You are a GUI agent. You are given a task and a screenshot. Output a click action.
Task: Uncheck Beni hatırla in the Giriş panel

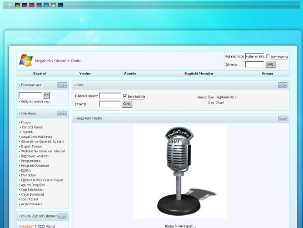coord(125,96)
